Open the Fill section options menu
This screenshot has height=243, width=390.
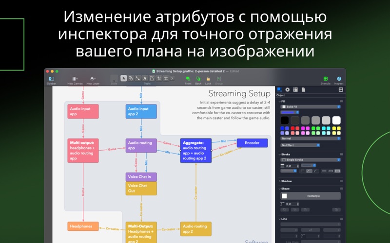(342, 102)
